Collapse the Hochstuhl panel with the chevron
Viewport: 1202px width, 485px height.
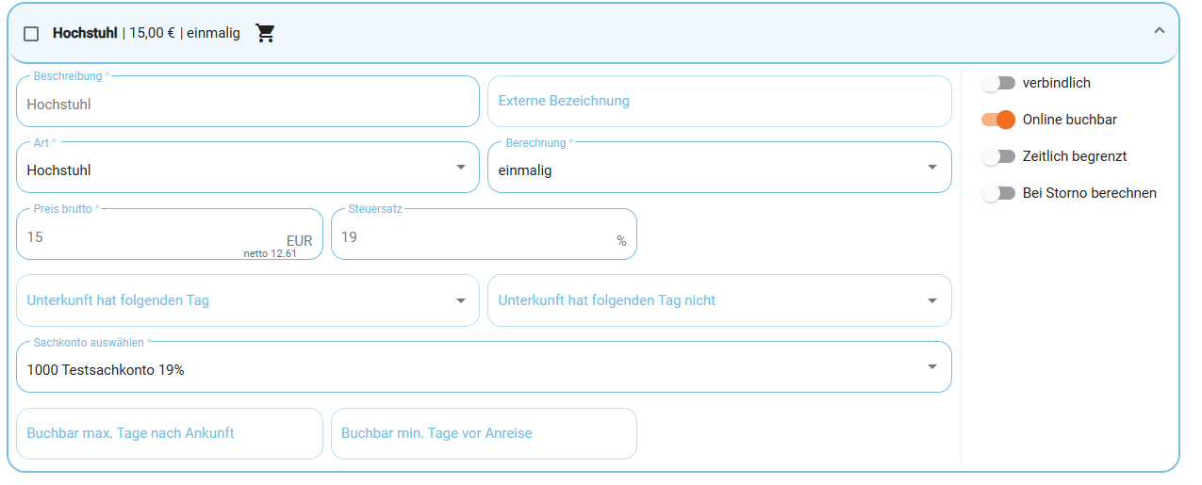(x=1160, y=30)
